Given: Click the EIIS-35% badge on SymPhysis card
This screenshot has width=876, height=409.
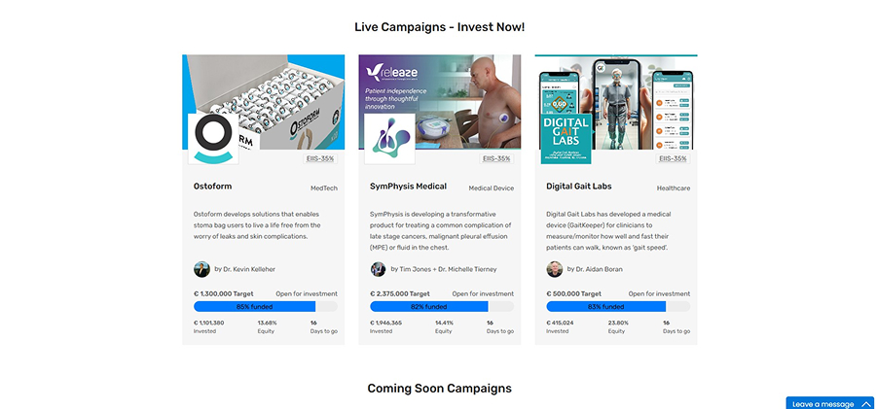Looking at the screenshot, I should pos(496,158).
